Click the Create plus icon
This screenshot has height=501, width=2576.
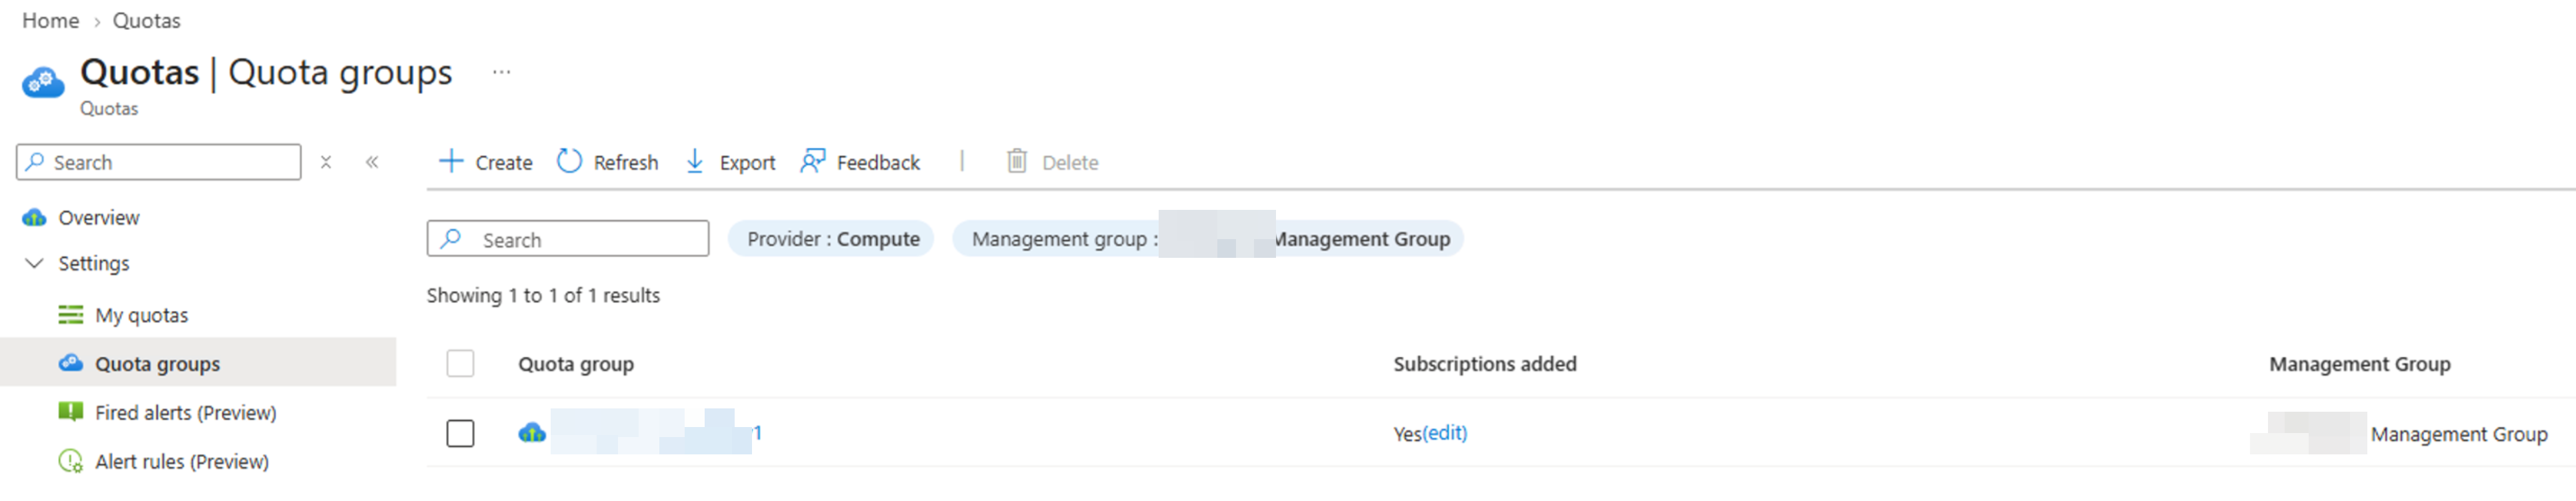click(x=451, y=161)
